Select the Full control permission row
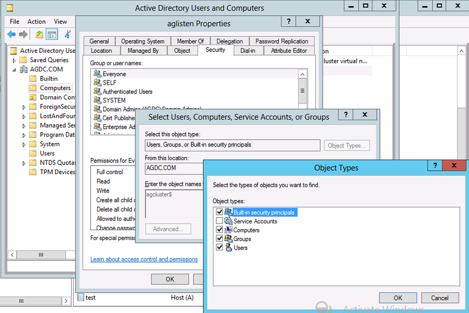The height and width of the screenshot is (313, 469). tap(114, 172)
